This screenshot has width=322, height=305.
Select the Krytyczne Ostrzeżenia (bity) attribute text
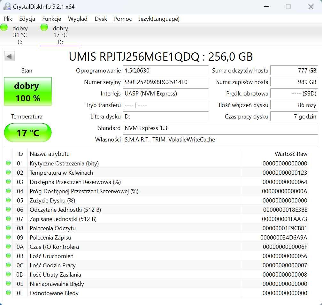point(64,164)
